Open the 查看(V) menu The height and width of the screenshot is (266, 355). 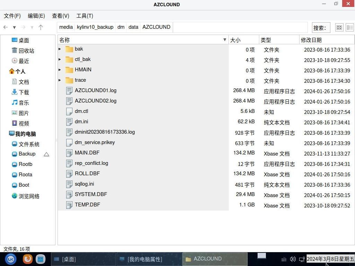click(x=60, y=16)
